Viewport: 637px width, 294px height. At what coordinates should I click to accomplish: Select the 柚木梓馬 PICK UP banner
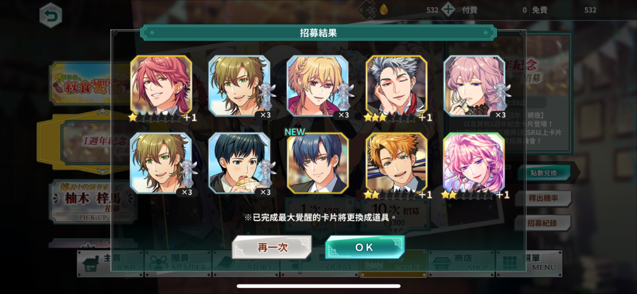[x=80, y=202]
